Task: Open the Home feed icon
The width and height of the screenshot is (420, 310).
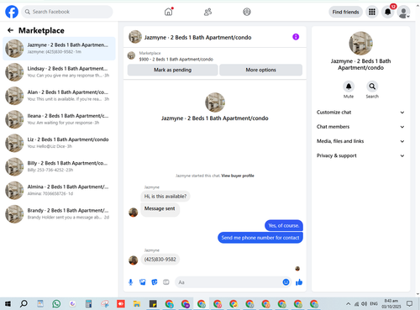Action: pos(168,12)
